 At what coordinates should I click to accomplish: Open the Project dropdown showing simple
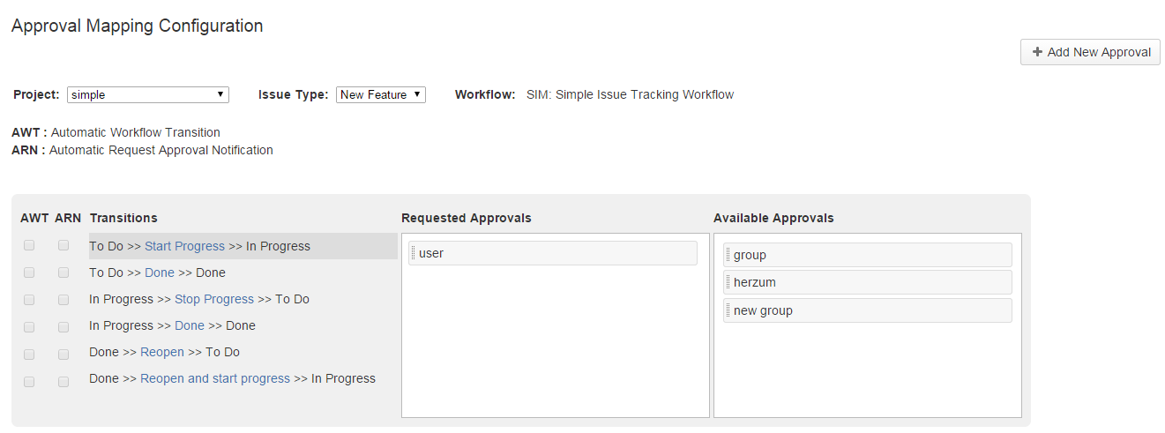click(148, 94)
